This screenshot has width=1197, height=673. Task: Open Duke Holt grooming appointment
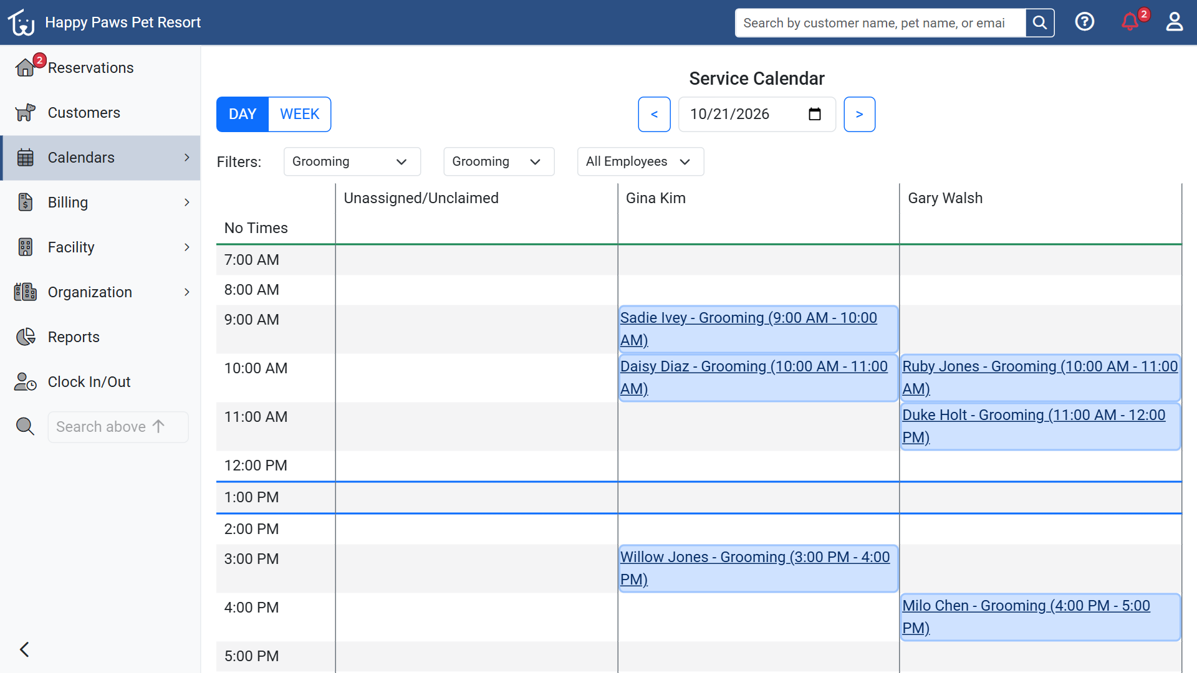point(1040,426)
